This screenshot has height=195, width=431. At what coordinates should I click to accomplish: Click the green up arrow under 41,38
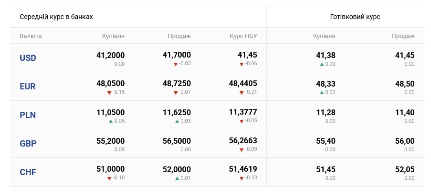(x=322, y=64)
